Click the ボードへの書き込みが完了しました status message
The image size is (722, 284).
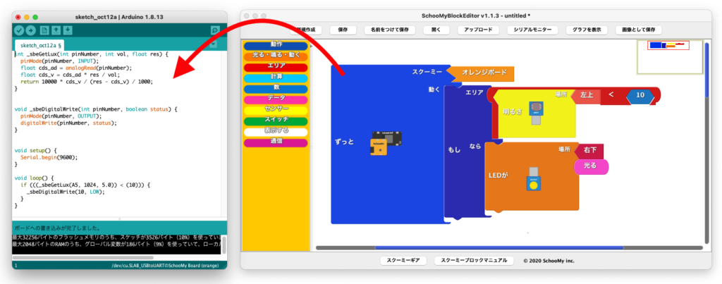tap(58, 228)
